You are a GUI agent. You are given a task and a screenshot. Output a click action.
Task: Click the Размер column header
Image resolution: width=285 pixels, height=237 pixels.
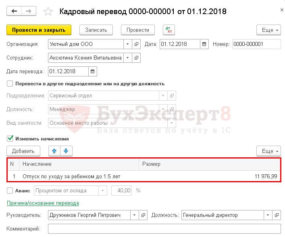(210, 164)
